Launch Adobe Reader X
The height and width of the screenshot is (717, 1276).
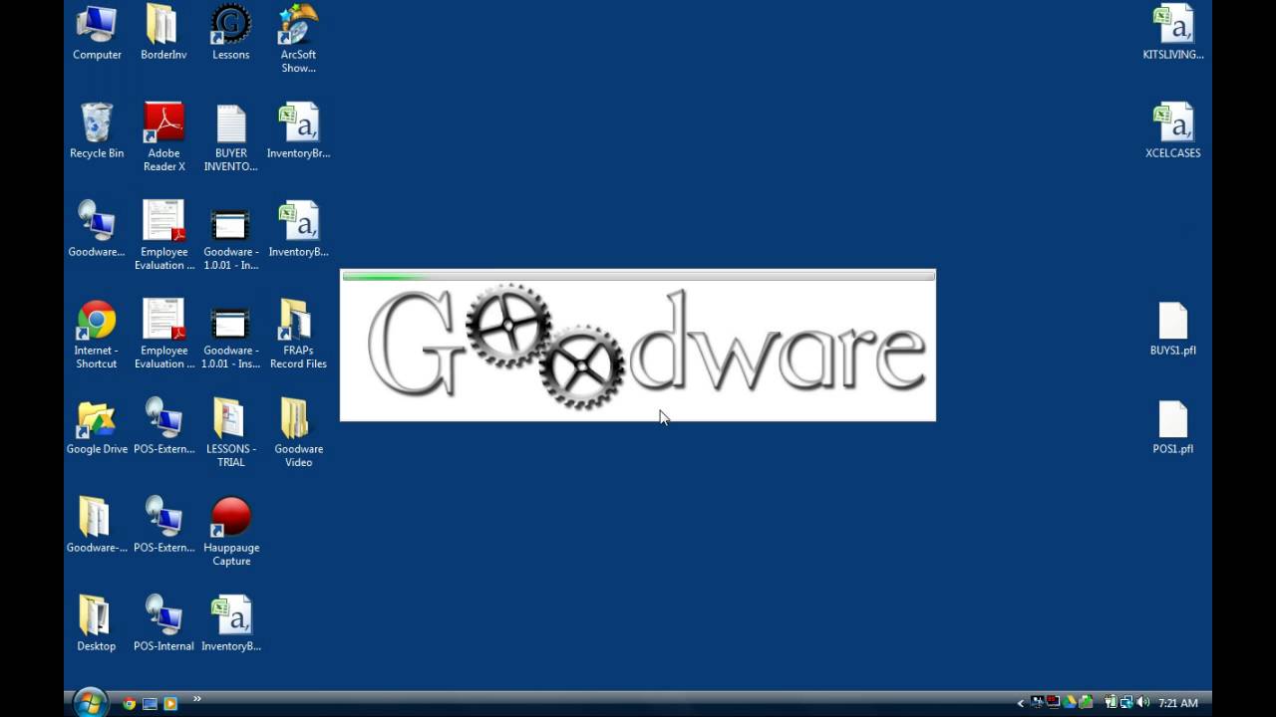coord(163,137)
